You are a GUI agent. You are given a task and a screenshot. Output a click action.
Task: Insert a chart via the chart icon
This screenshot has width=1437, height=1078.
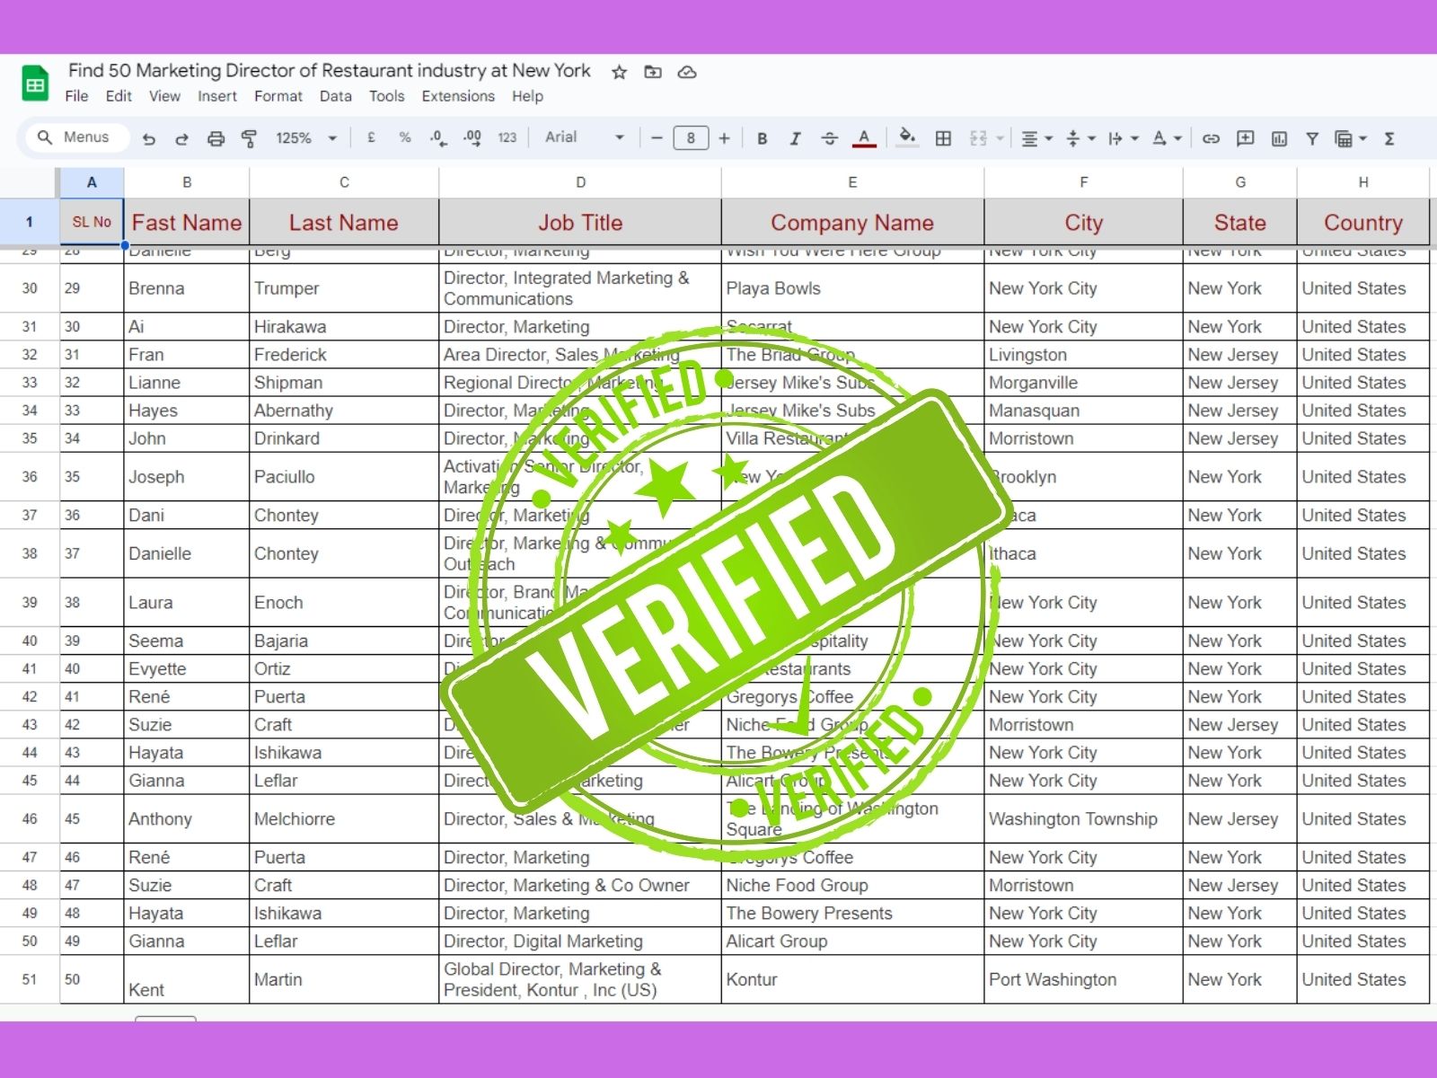[1279, 137]
